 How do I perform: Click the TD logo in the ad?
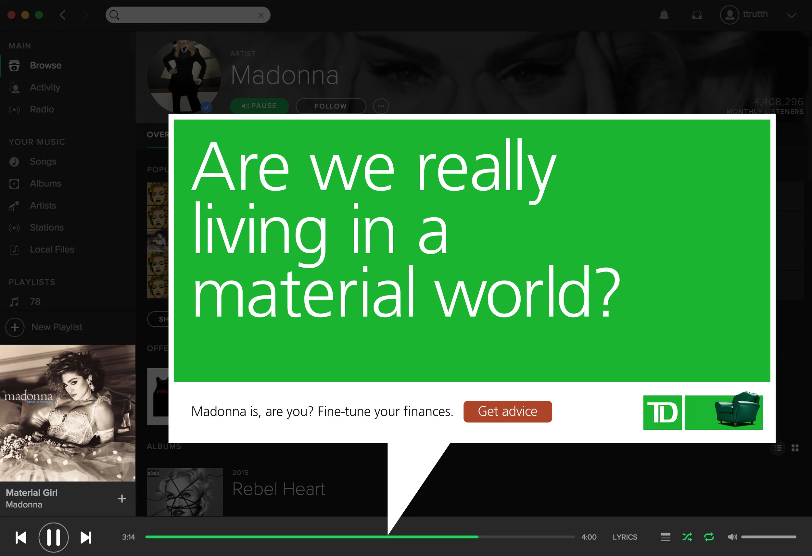point(663,412)
